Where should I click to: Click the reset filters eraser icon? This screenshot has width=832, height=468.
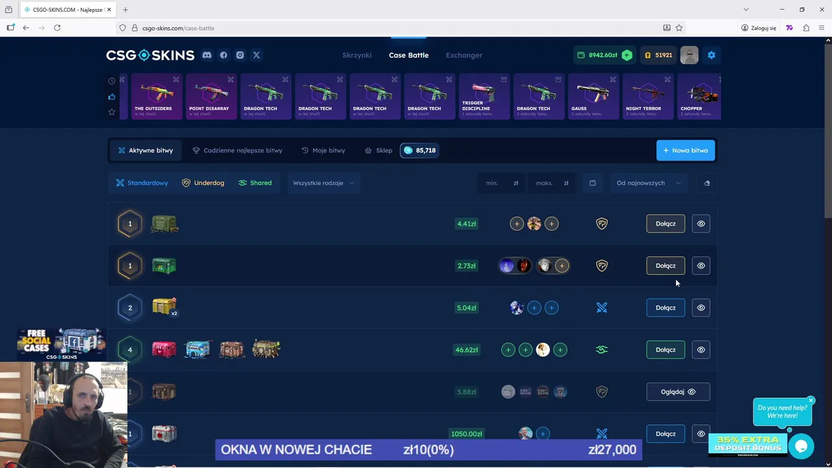707,183
